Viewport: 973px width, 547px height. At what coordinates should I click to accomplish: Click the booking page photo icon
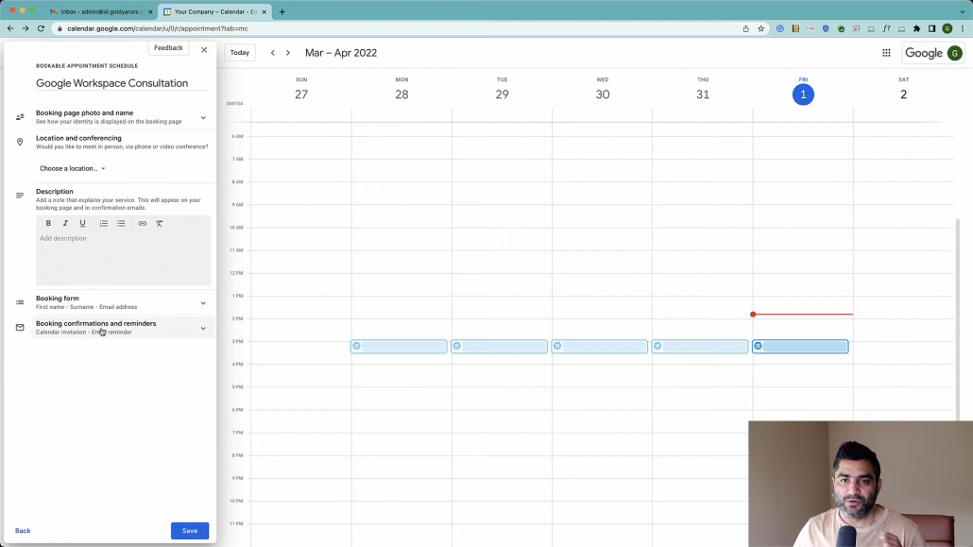[20, 117]
